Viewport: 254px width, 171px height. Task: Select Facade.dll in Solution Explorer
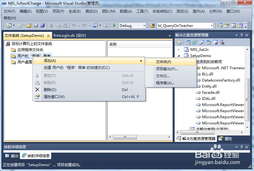(211, 93)
